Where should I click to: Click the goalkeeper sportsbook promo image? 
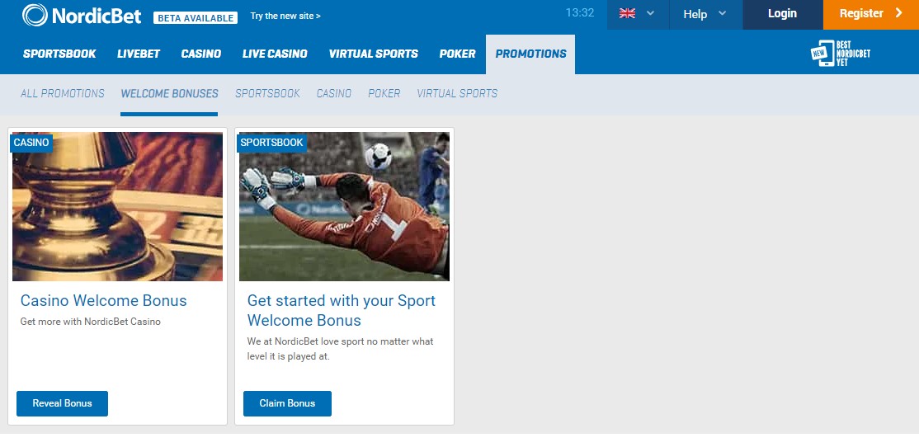pos(344,206)
